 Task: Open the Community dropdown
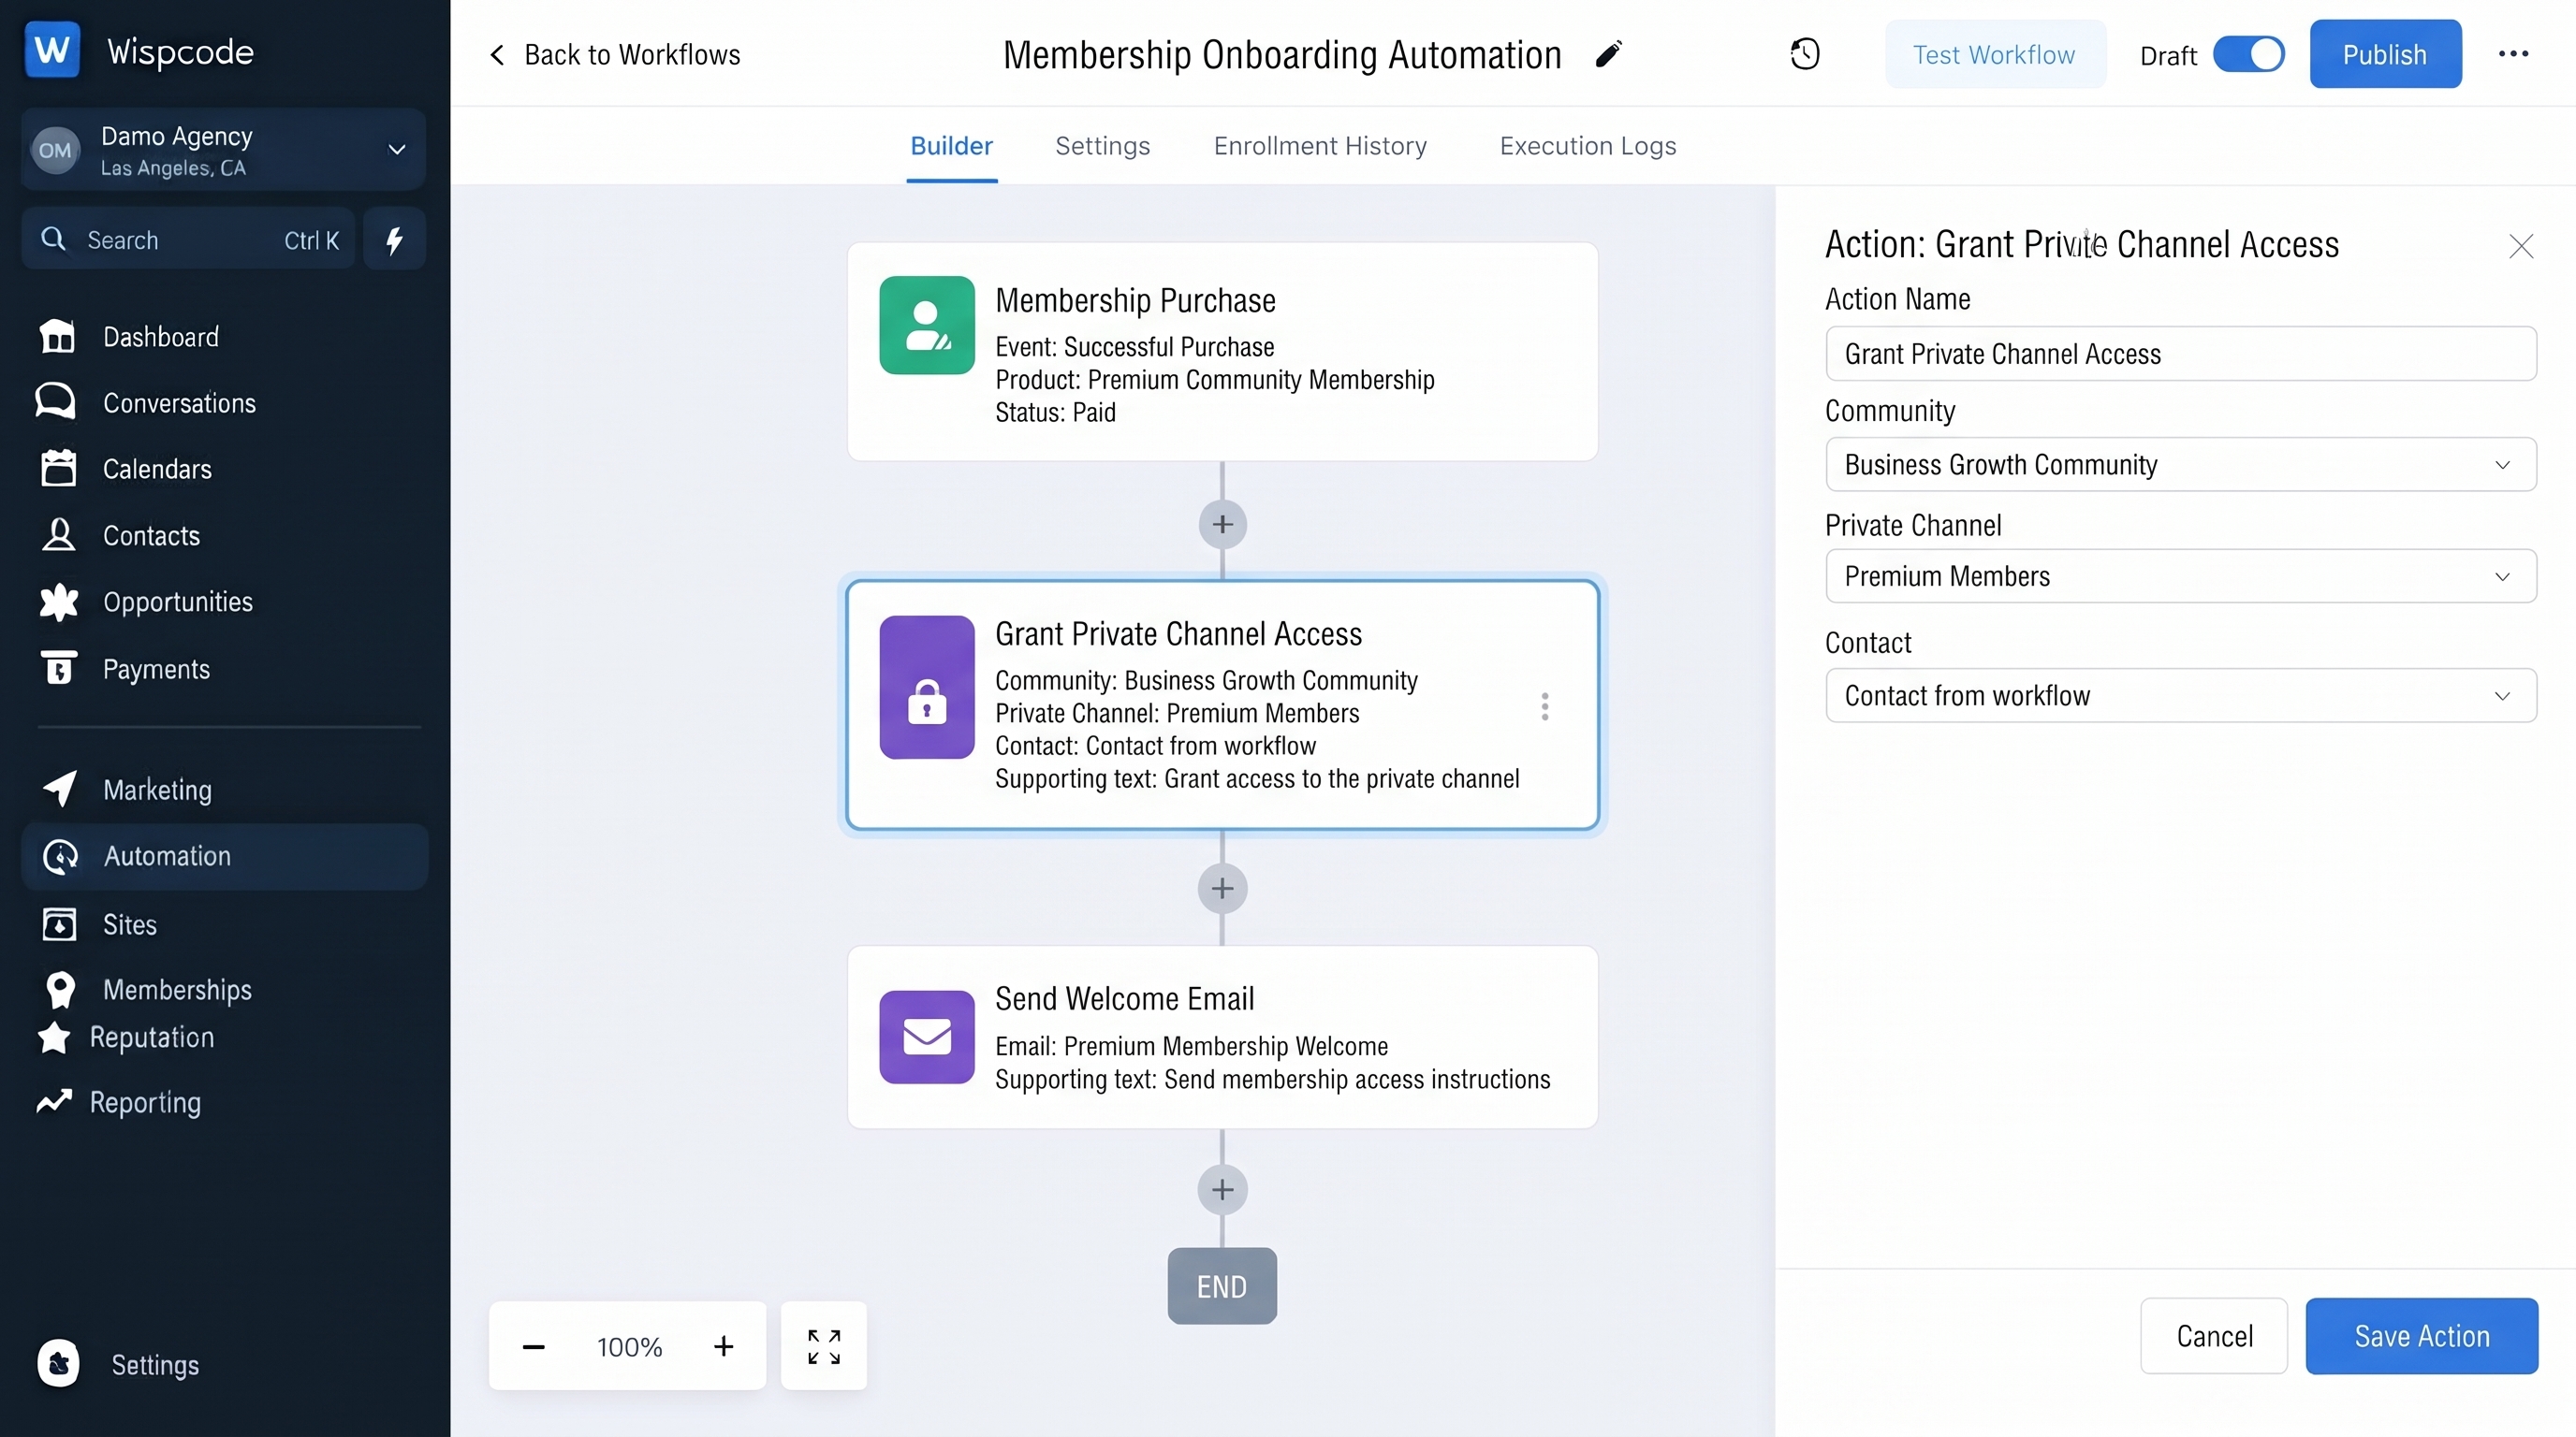tap(2181, 465)
